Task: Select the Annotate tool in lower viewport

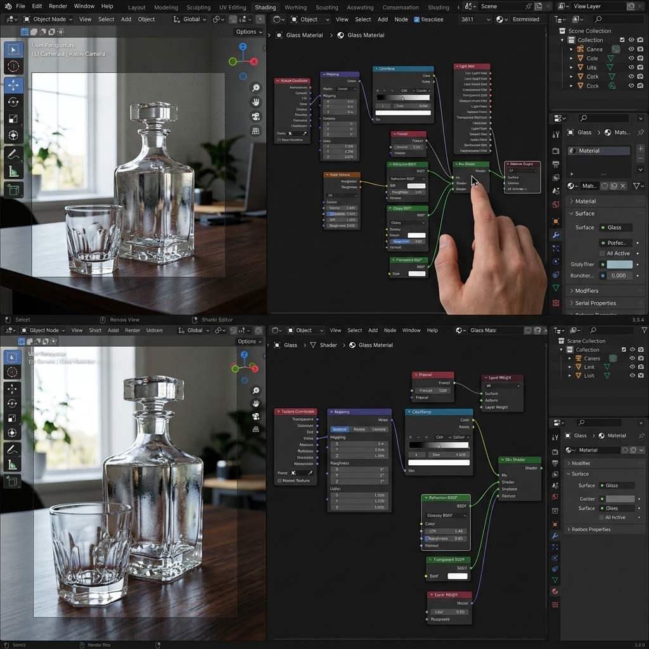Action: click(x=13, y=449)
